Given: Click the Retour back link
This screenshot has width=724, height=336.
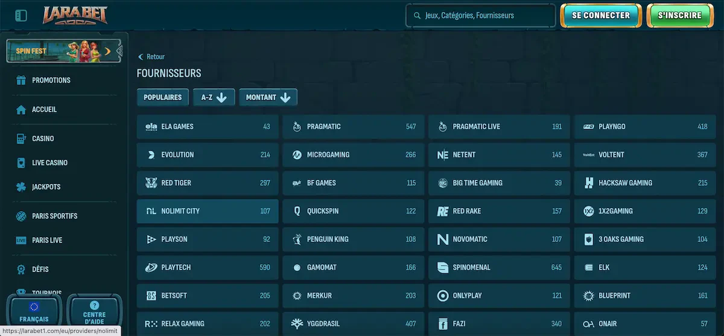Looking at the screenshot, I should click(151, 57).
